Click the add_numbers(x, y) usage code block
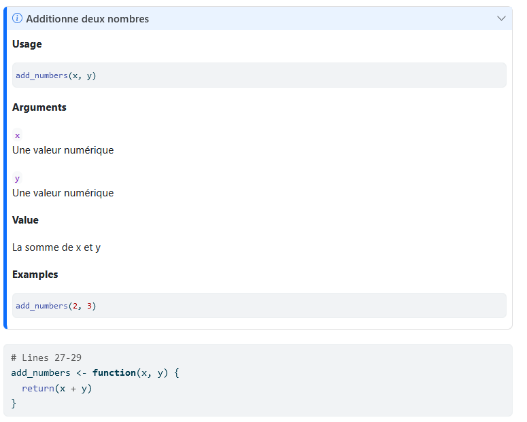 56,75
